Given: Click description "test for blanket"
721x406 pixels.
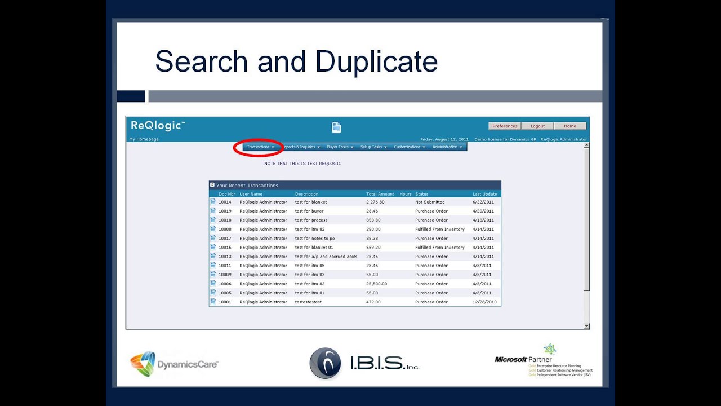Looking at the screenshot, I should pos(311,202).
